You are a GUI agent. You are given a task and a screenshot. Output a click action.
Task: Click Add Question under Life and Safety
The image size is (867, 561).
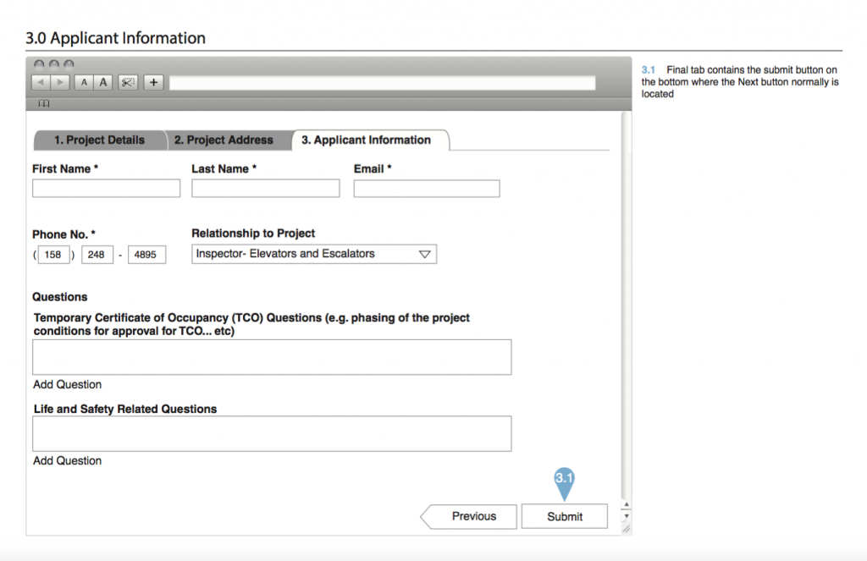[68, 460]
